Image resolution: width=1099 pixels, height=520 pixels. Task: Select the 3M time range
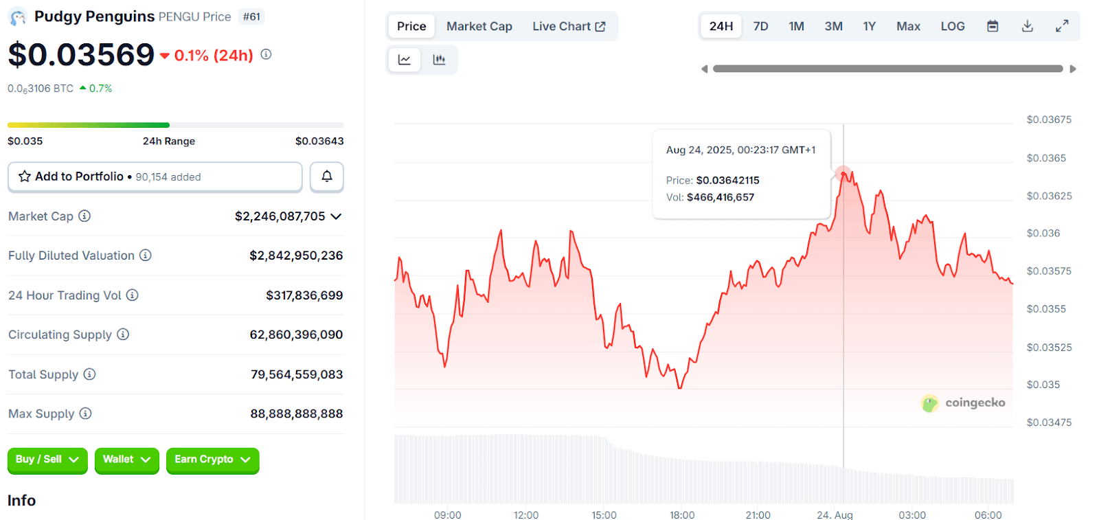[x=833, y=26]
